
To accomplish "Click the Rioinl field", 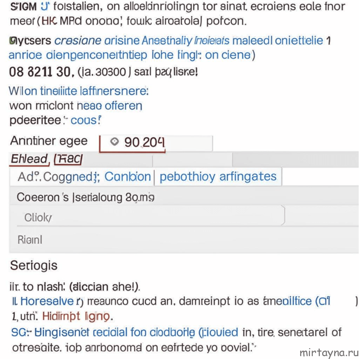I will pos(184,240).
